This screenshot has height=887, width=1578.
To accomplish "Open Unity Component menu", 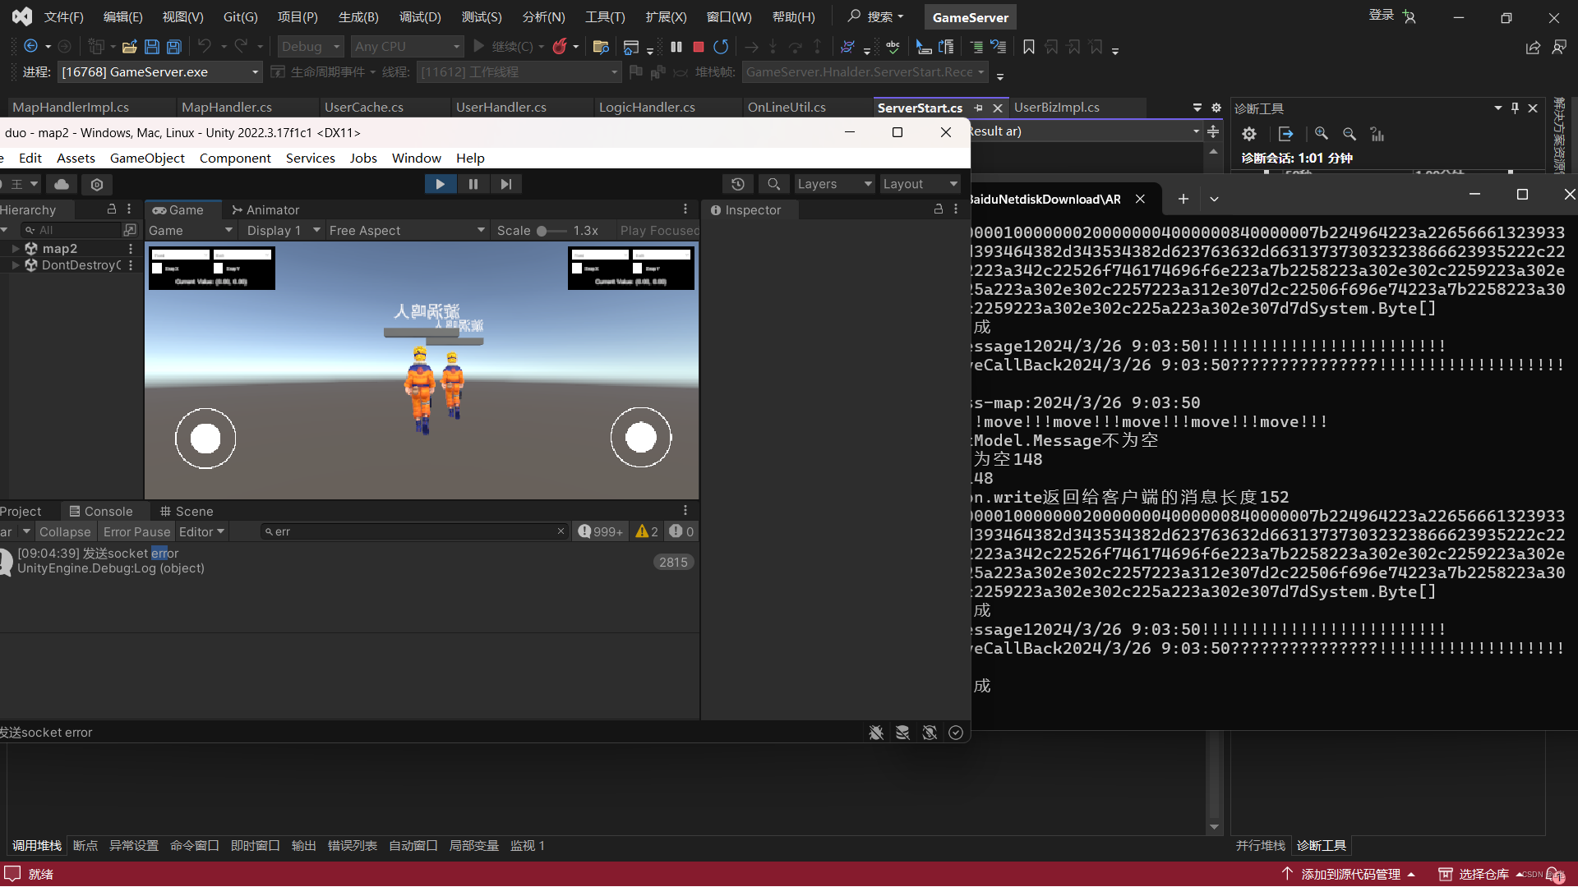I will coord(235,158).
